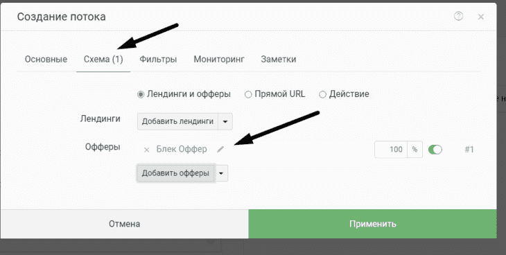
Task: Open the Схема (1) tab
Action: 103,60
